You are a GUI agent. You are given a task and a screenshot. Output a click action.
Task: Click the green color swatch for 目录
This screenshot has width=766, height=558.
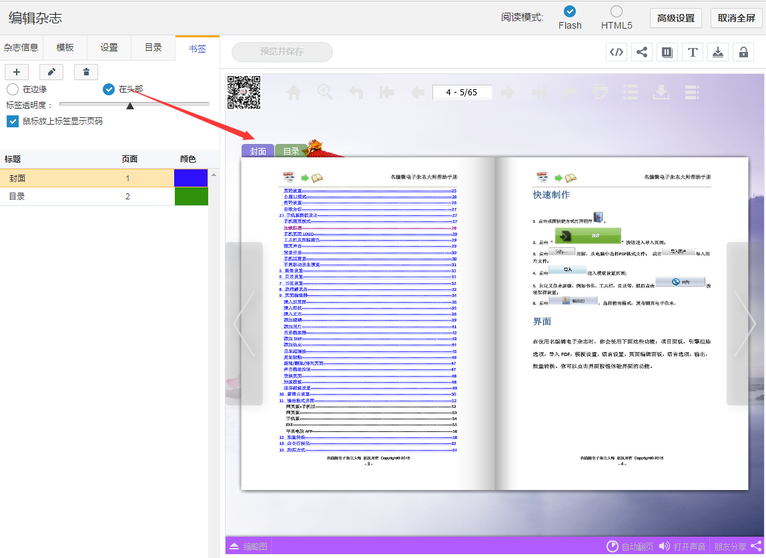[191, 196]
